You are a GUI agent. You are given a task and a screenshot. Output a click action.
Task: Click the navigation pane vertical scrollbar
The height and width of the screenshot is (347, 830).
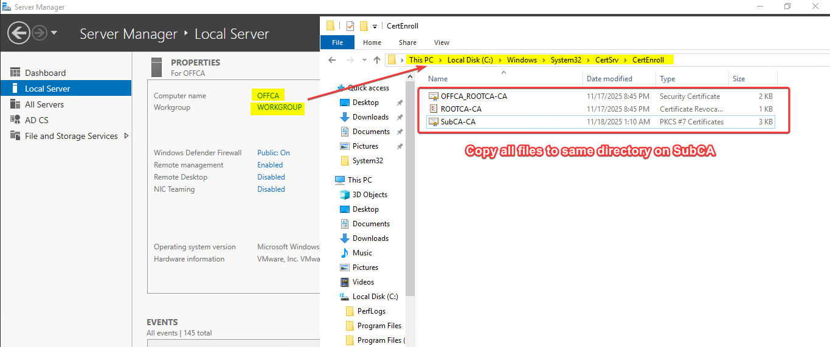click(410, 182)
